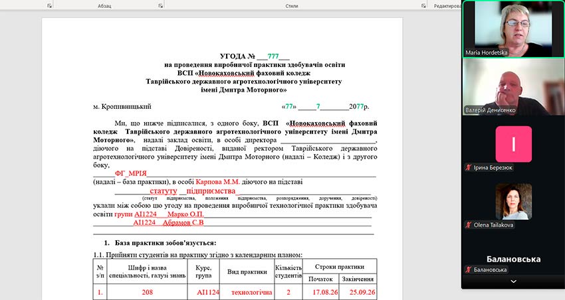Click the table cell 208
The width and height of the screenshot is (565, 300).
(x=148, y=293)
